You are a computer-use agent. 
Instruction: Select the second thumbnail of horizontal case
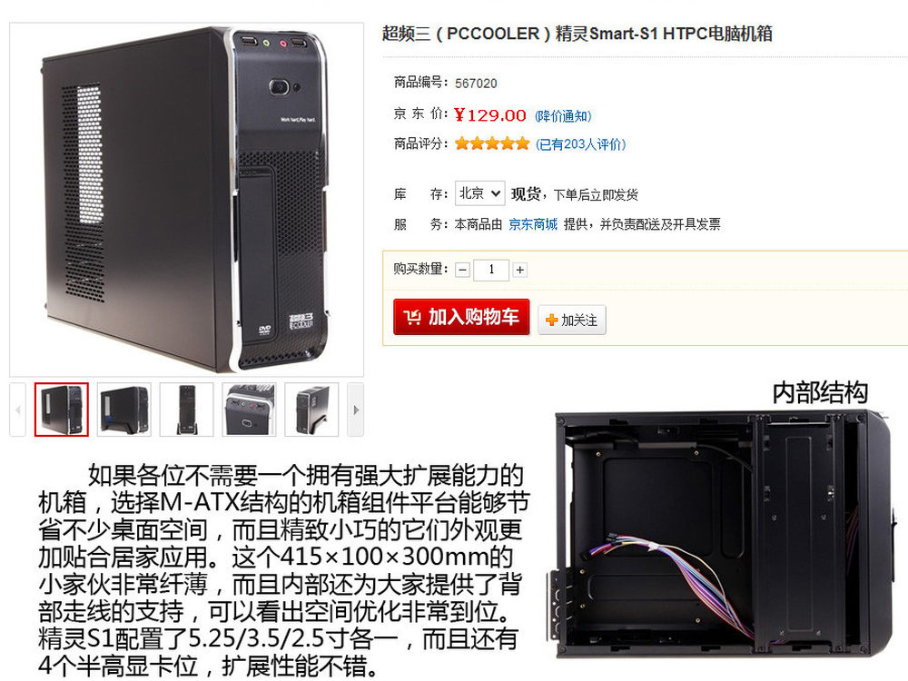tap(123, 410)
